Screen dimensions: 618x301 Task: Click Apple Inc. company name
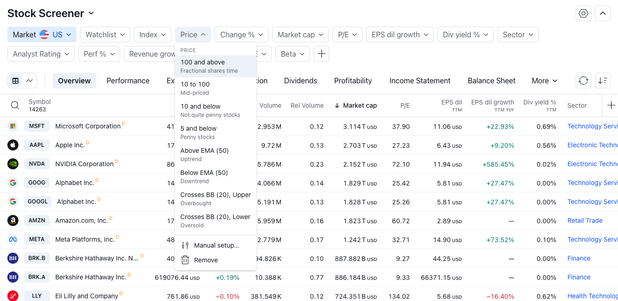click(70, 145)
